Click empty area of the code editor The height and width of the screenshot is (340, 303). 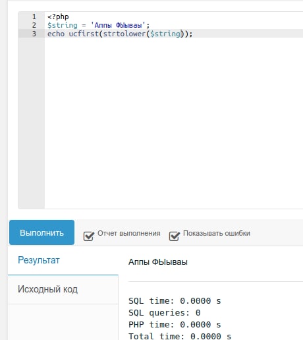tap(173, 123)
